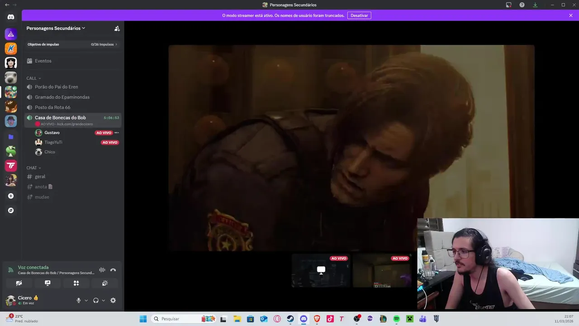Open Brave browser from taskbar

pos(317,319)
